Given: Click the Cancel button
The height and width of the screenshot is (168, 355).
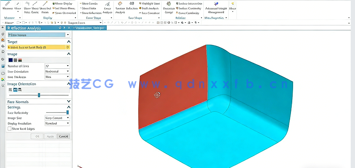Looking at the screenshot, I should point(63,136).
